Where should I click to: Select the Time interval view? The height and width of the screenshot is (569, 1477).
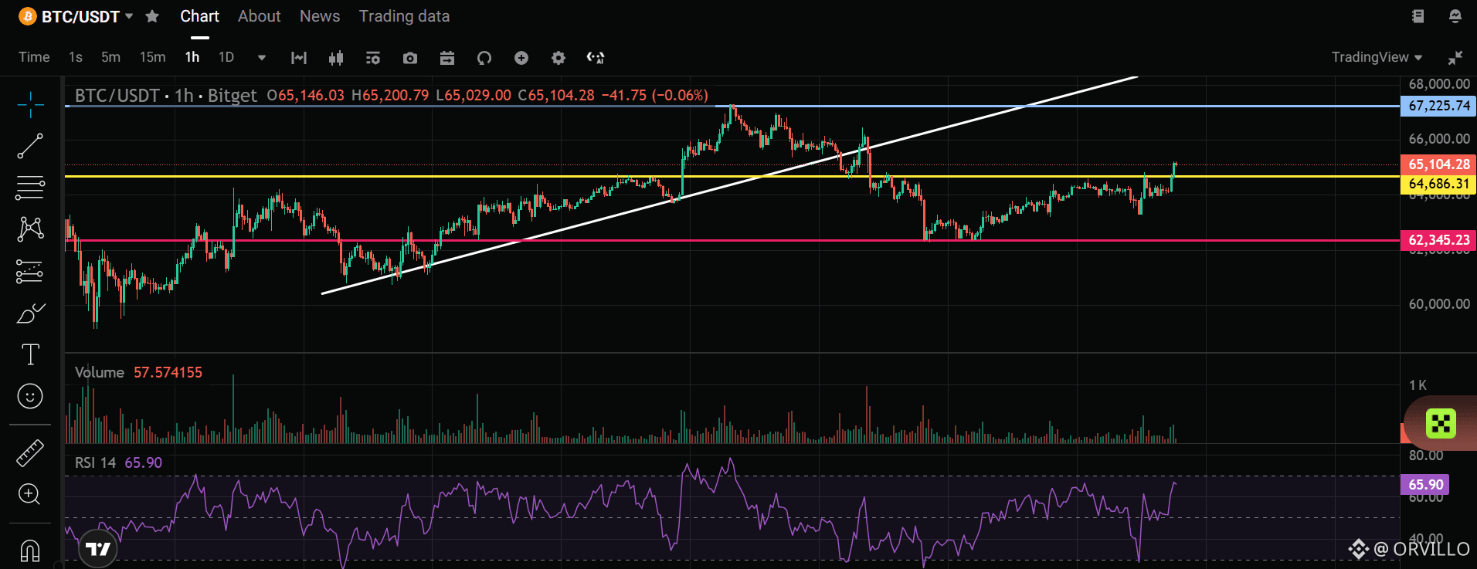34,57
